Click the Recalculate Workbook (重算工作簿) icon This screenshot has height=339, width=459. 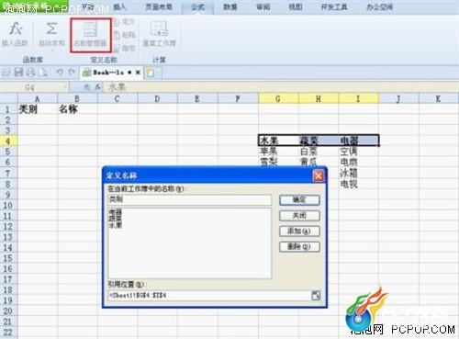159,29
